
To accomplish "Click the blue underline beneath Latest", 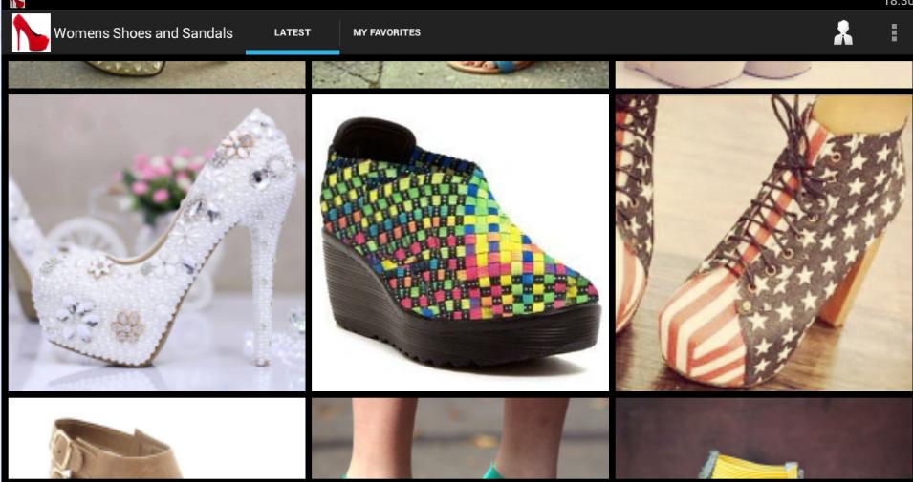I will tap(293, 52).
